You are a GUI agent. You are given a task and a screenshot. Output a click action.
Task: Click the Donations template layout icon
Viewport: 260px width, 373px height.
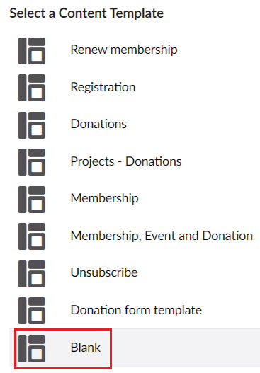32,125
